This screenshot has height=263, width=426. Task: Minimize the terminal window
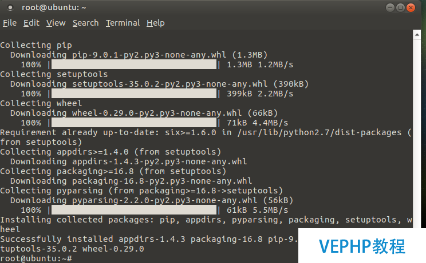[x=390, y=8]
